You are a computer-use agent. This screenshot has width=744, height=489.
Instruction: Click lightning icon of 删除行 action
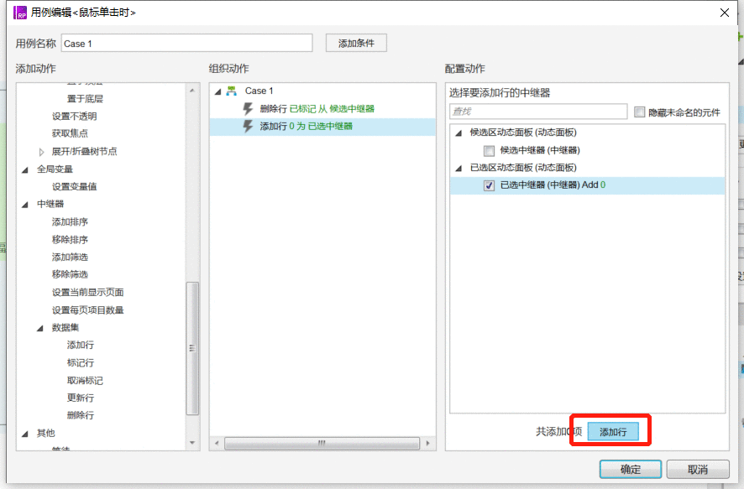[x=248, y=109]
